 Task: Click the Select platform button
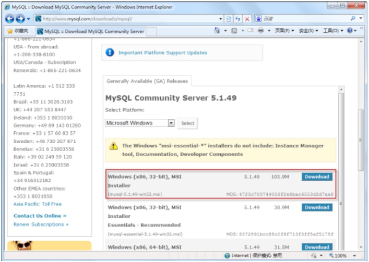[x=187, y=123]
